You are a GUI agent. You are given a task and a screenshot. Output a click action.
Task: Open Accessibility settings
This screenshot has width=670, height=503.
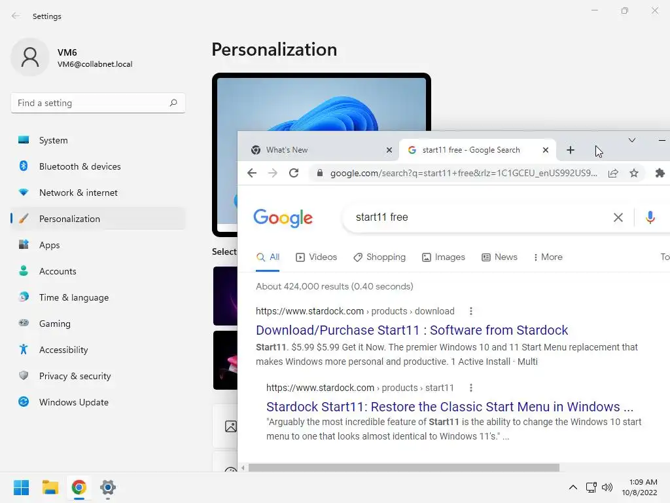point(98,350)
